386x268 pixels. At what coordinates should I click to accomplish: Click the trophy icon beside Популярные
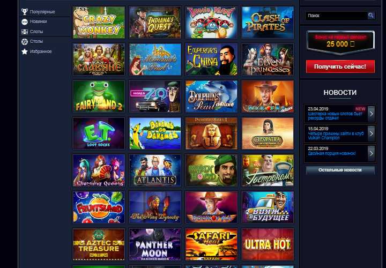[x=24, y=12]
